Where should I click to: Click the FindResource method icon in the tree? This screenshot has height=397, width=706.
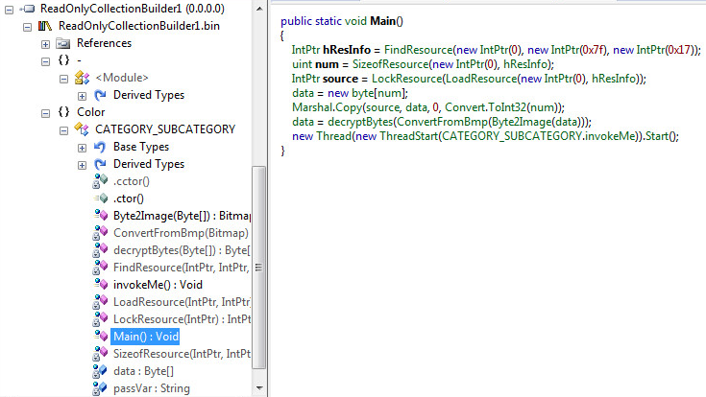tap(101, 268)
